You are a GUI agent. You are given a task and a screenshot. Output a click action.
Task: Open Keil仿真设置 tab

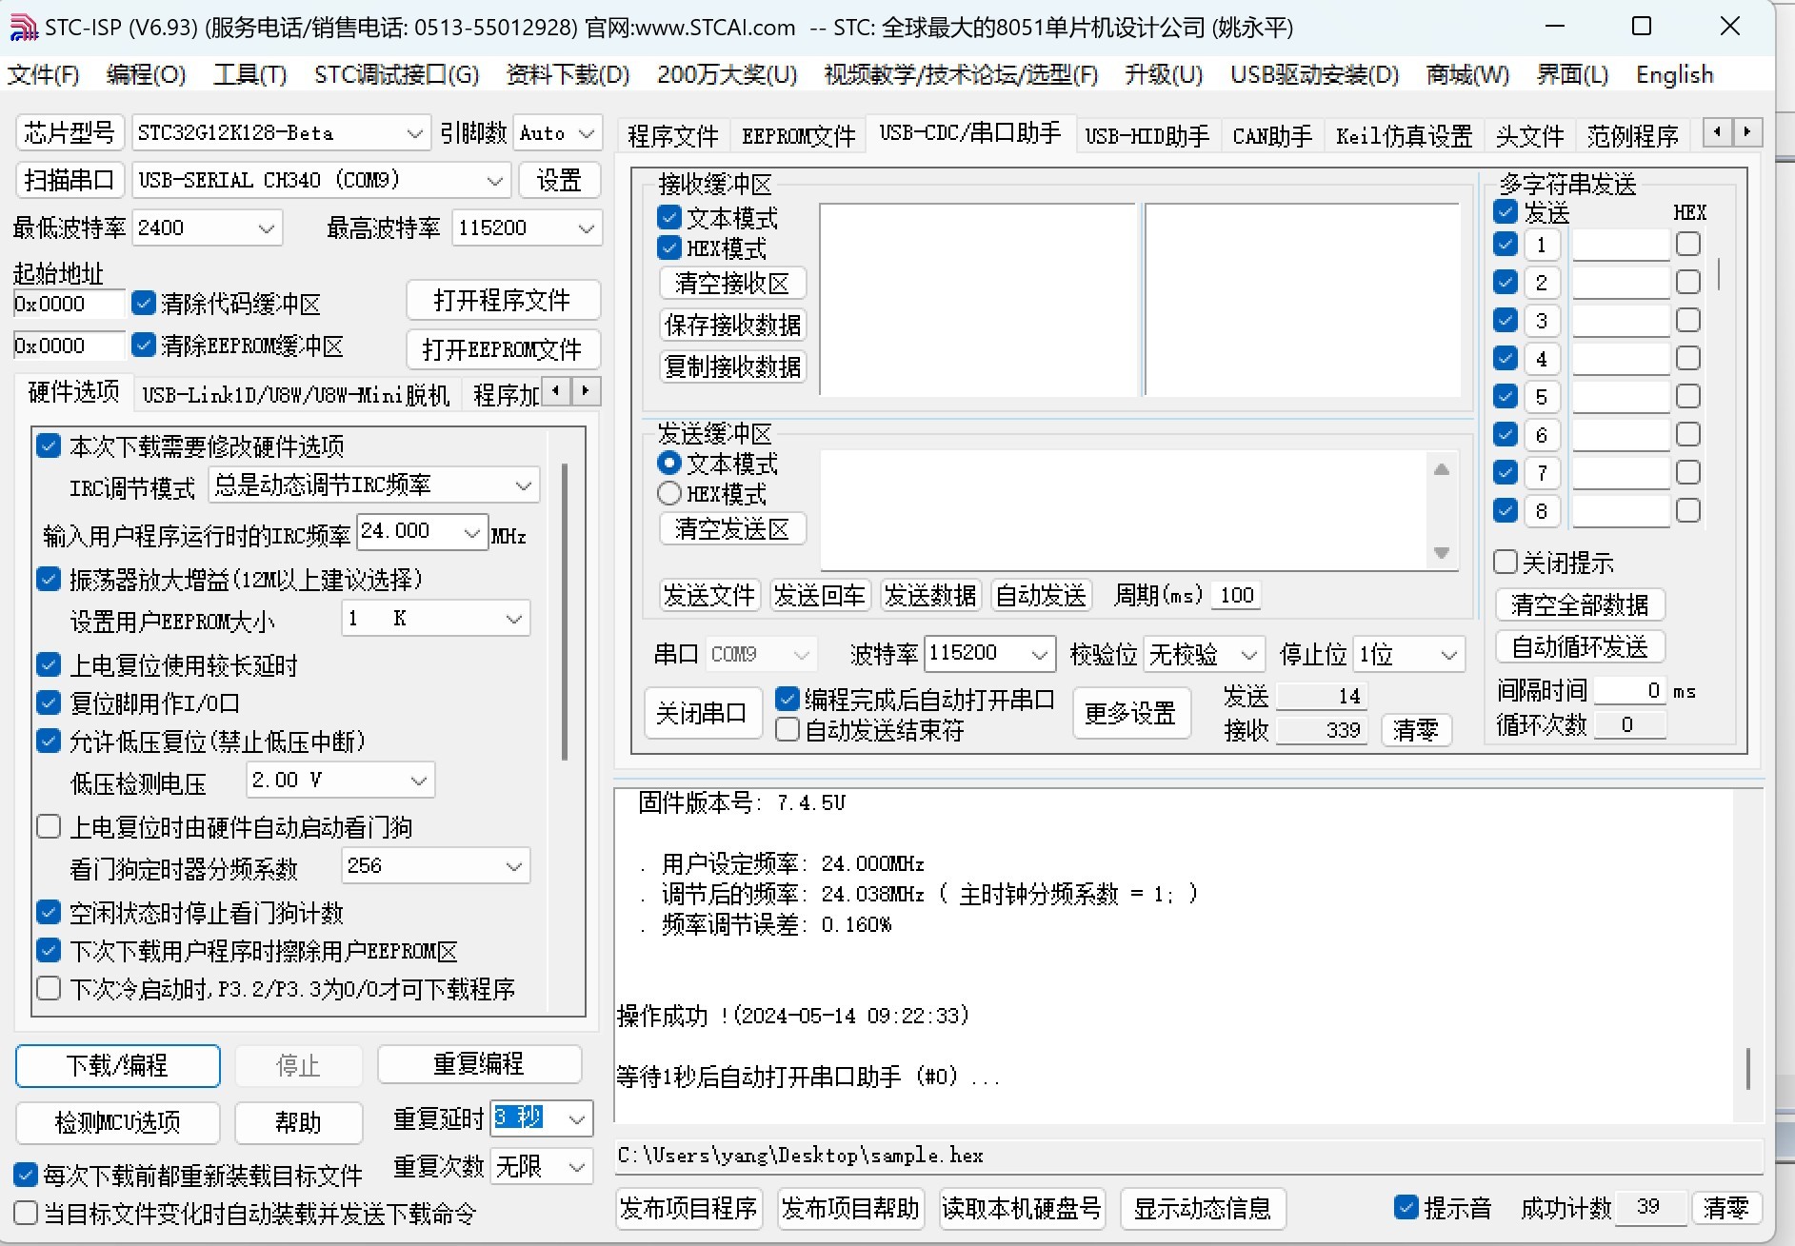click(x=1404, y=136)
